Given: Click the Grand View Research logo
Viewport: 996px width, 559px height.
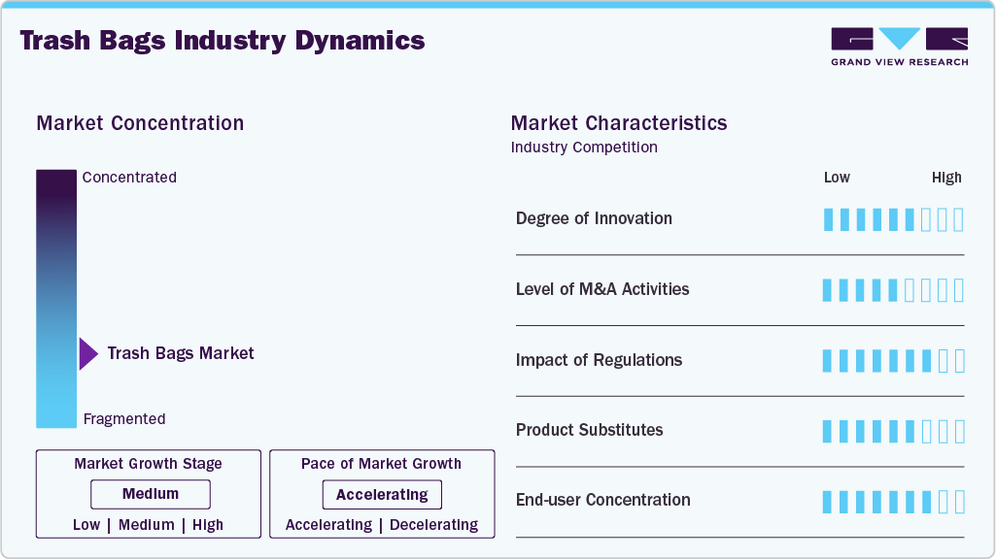Looking at the screenshot, I should point(899,46).
